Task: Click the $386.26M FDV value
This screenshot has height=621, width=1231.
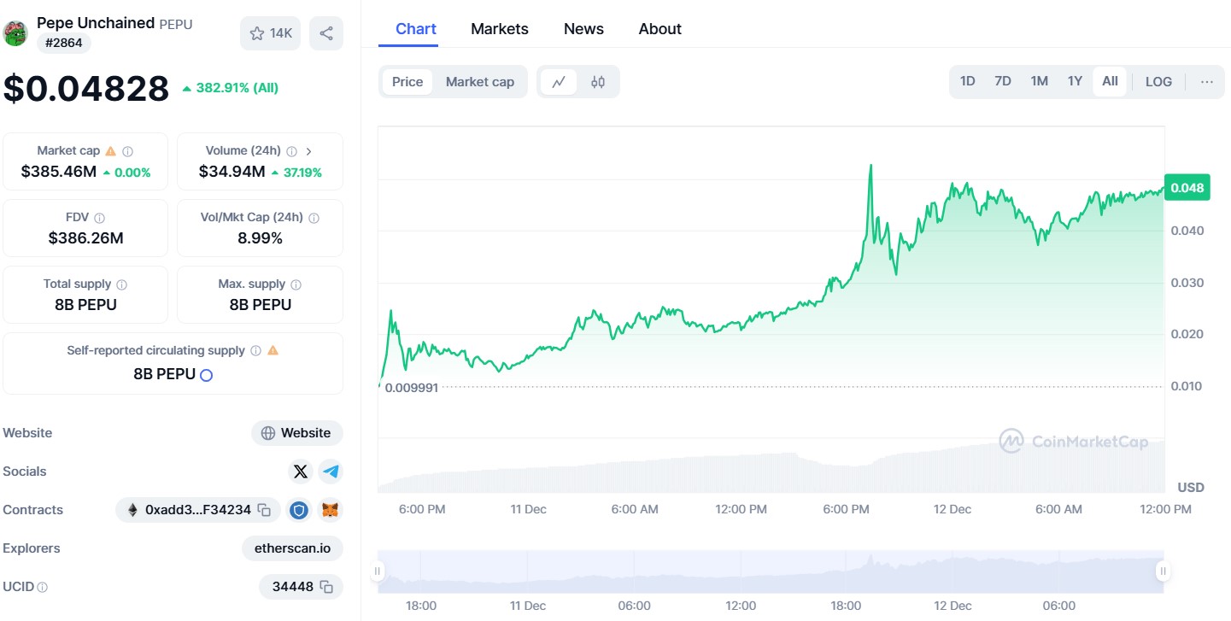Action: 85,238
